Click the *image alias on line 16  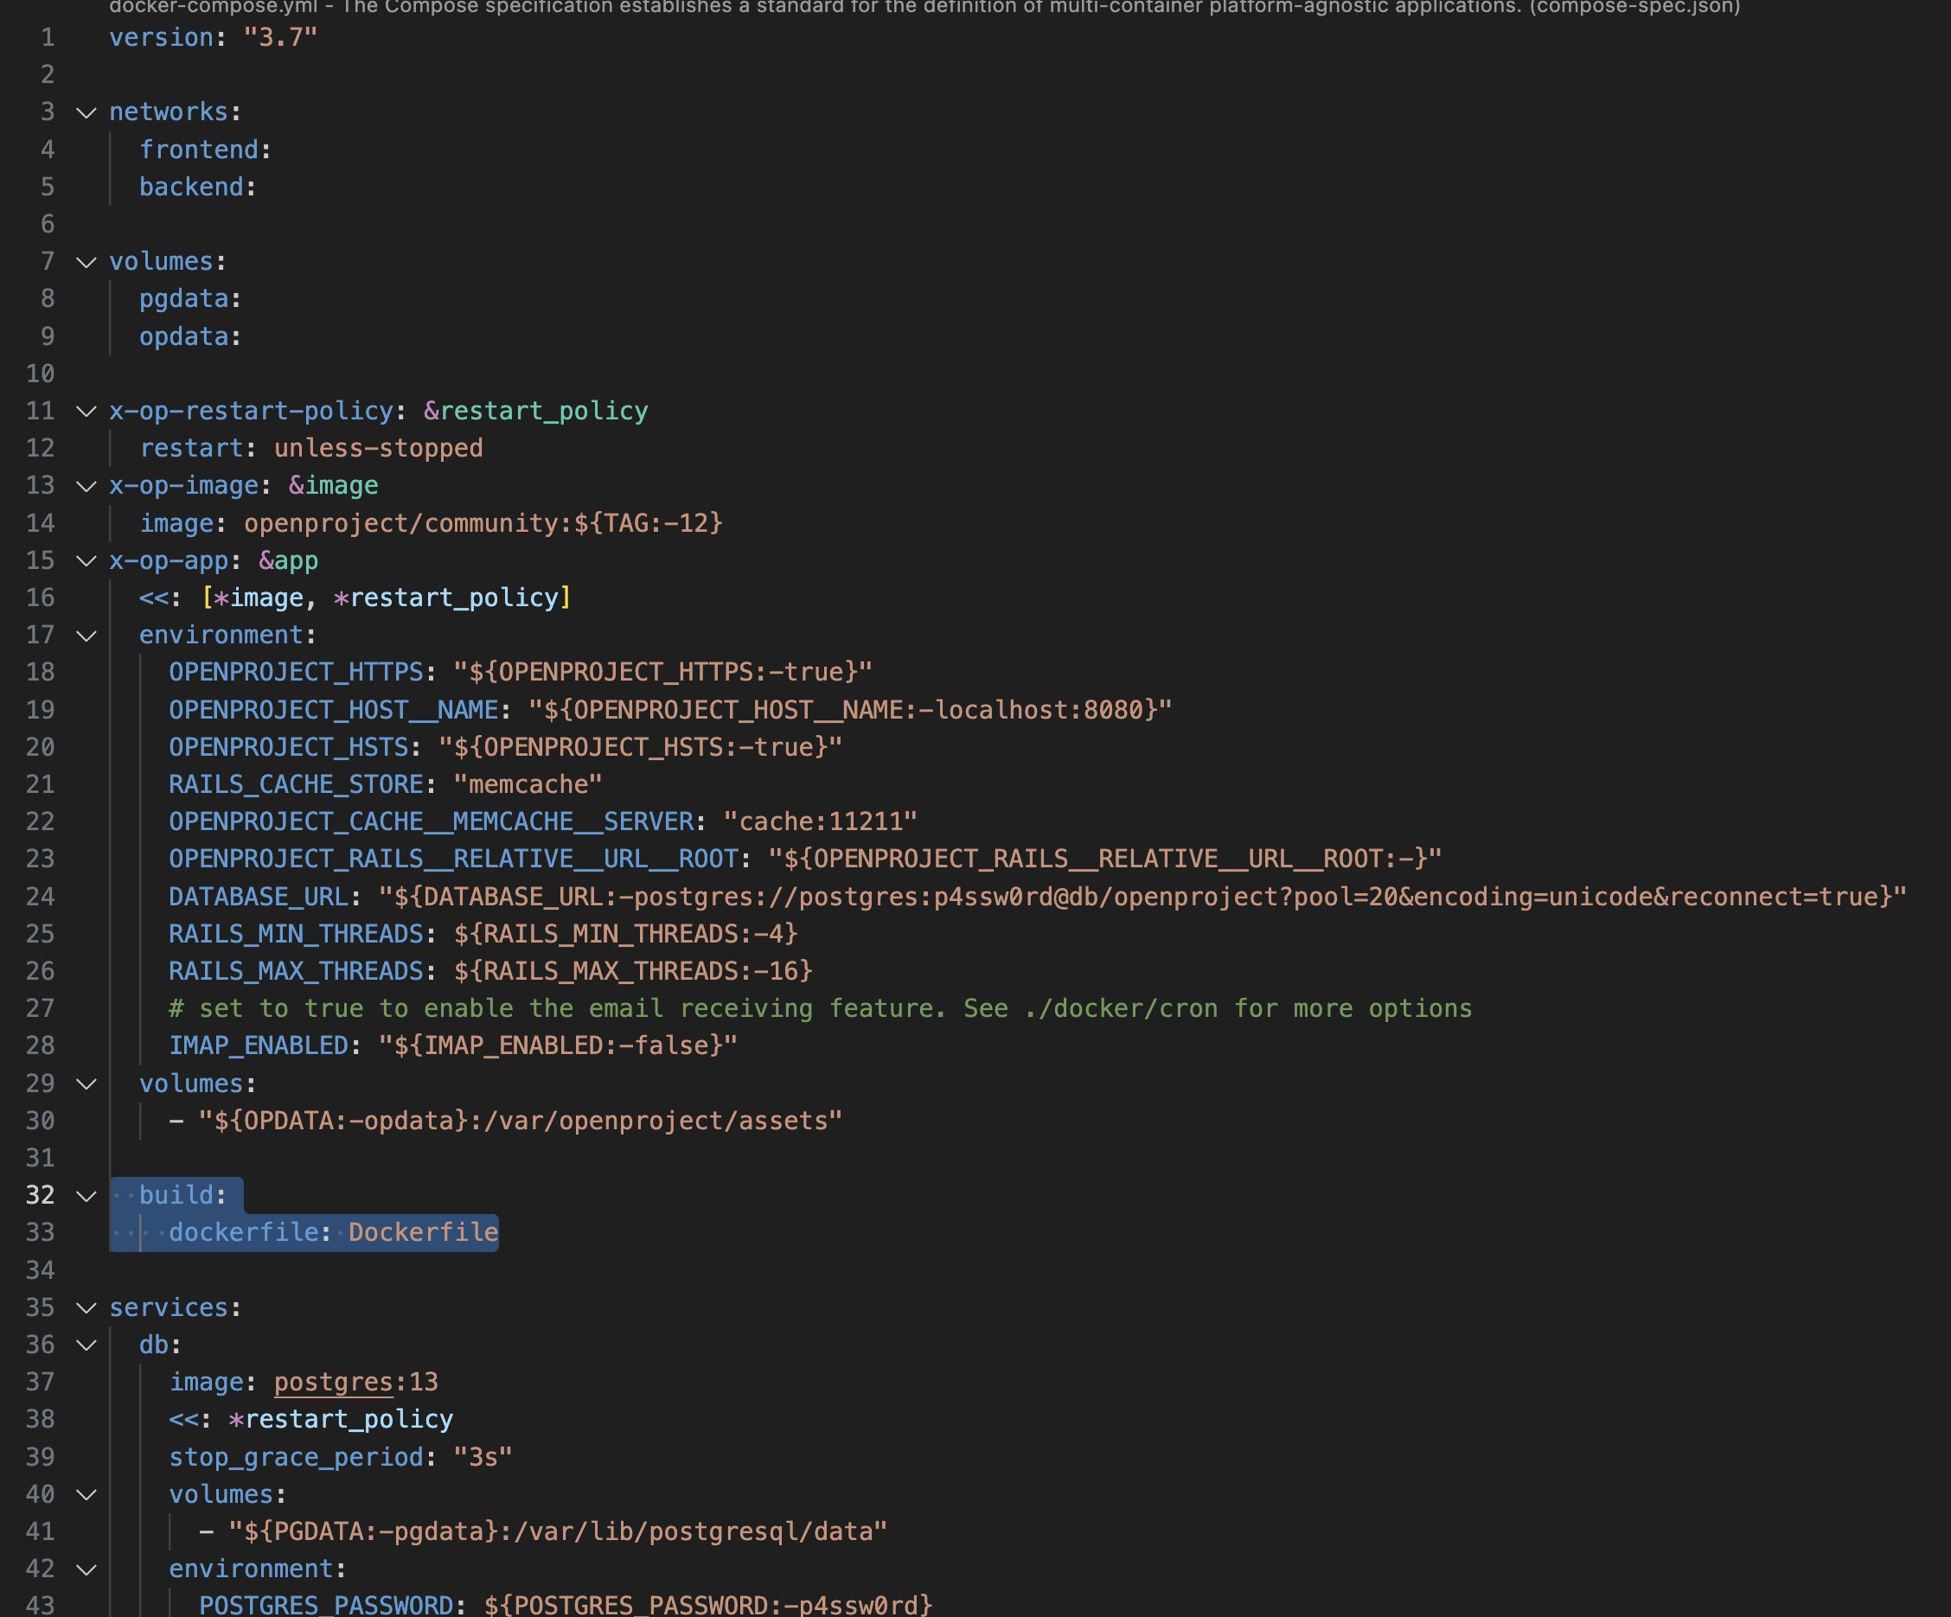(260, 598)
